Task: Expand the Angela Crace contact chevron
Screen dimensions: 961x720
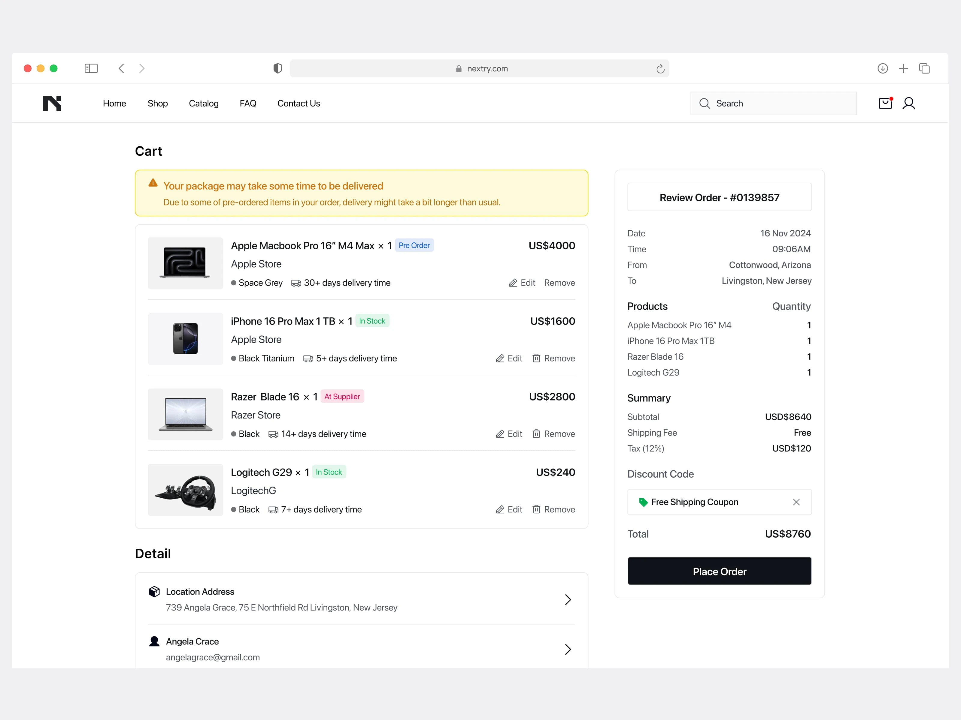Action: 567,649
